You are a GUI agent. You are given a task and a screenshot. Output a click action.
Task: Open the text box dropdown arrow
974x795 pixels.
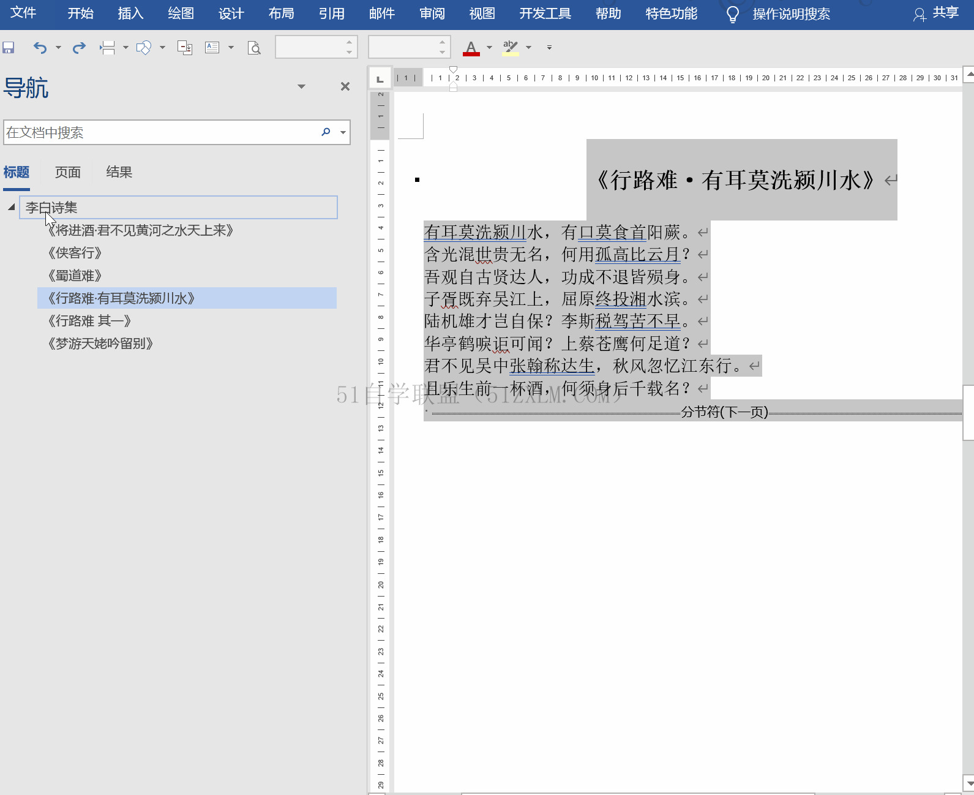point(231,48)
